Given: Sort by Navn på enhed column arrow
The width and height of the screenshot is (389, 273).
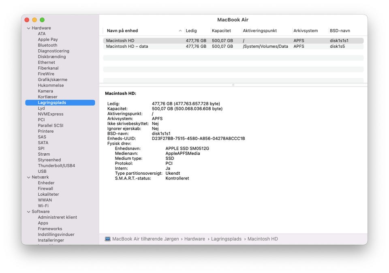Looking at the screenshot, I should (x=180, y=31).
